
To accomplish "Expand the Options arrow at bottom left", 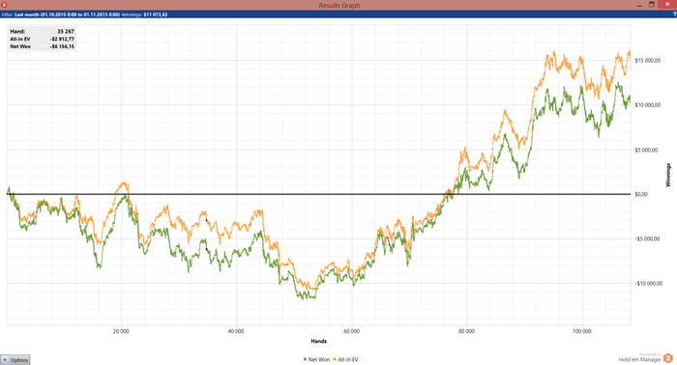I will (5, 360).
